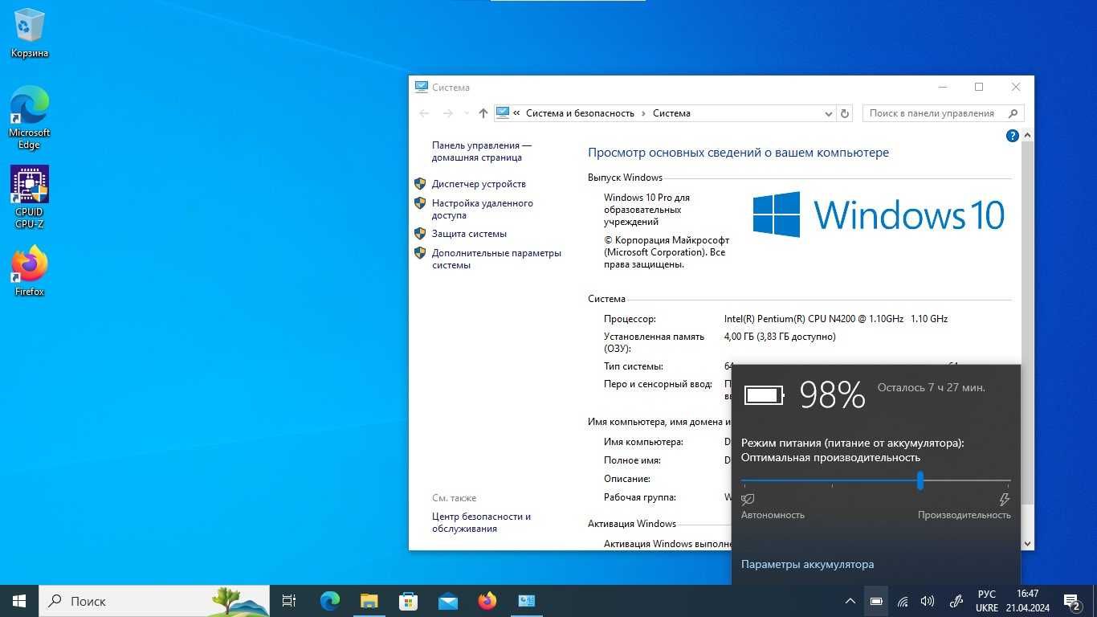This screenshot has height=617, width=1097.
Task: Click the scrollbar down arrow in Система window
Action: pos(1028,543)
